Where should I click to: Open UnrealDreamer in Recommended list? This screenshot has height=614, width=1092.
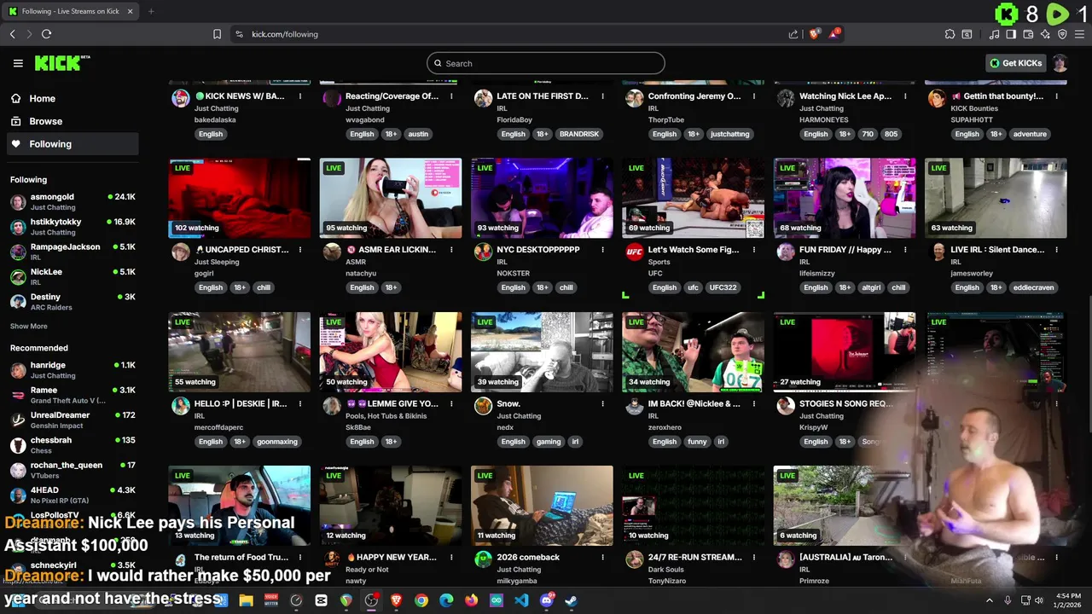coord(73,420)
